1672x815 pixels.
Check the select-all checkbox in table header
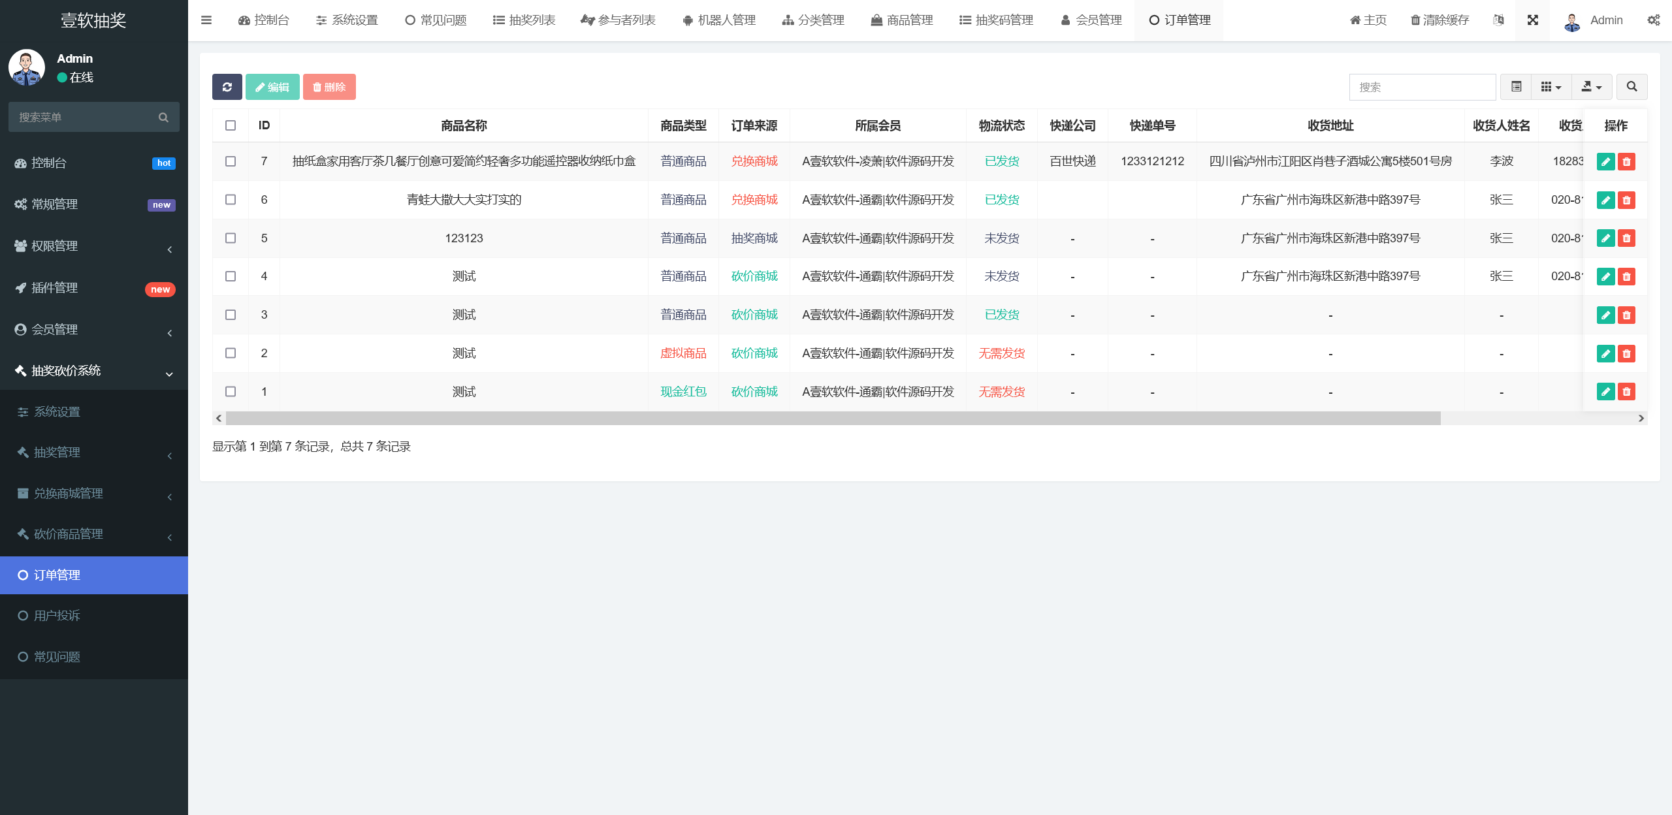pos(230,125)
